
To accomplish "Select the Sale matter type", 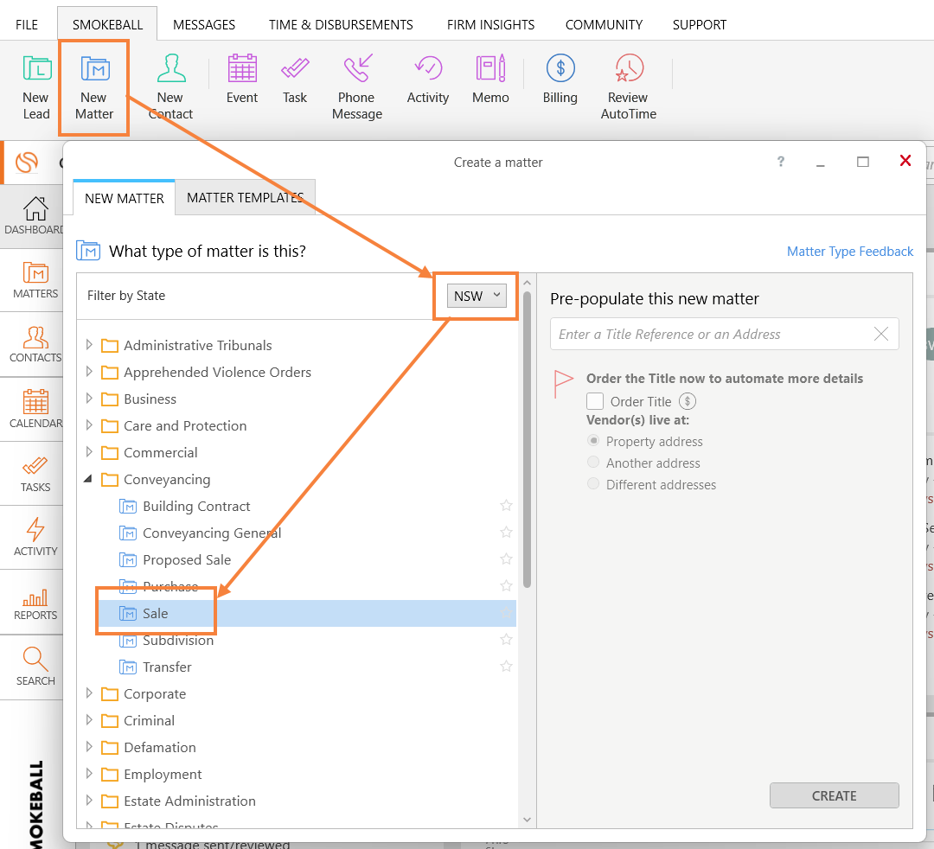I will pyautogui.click(x=307, y=613).
